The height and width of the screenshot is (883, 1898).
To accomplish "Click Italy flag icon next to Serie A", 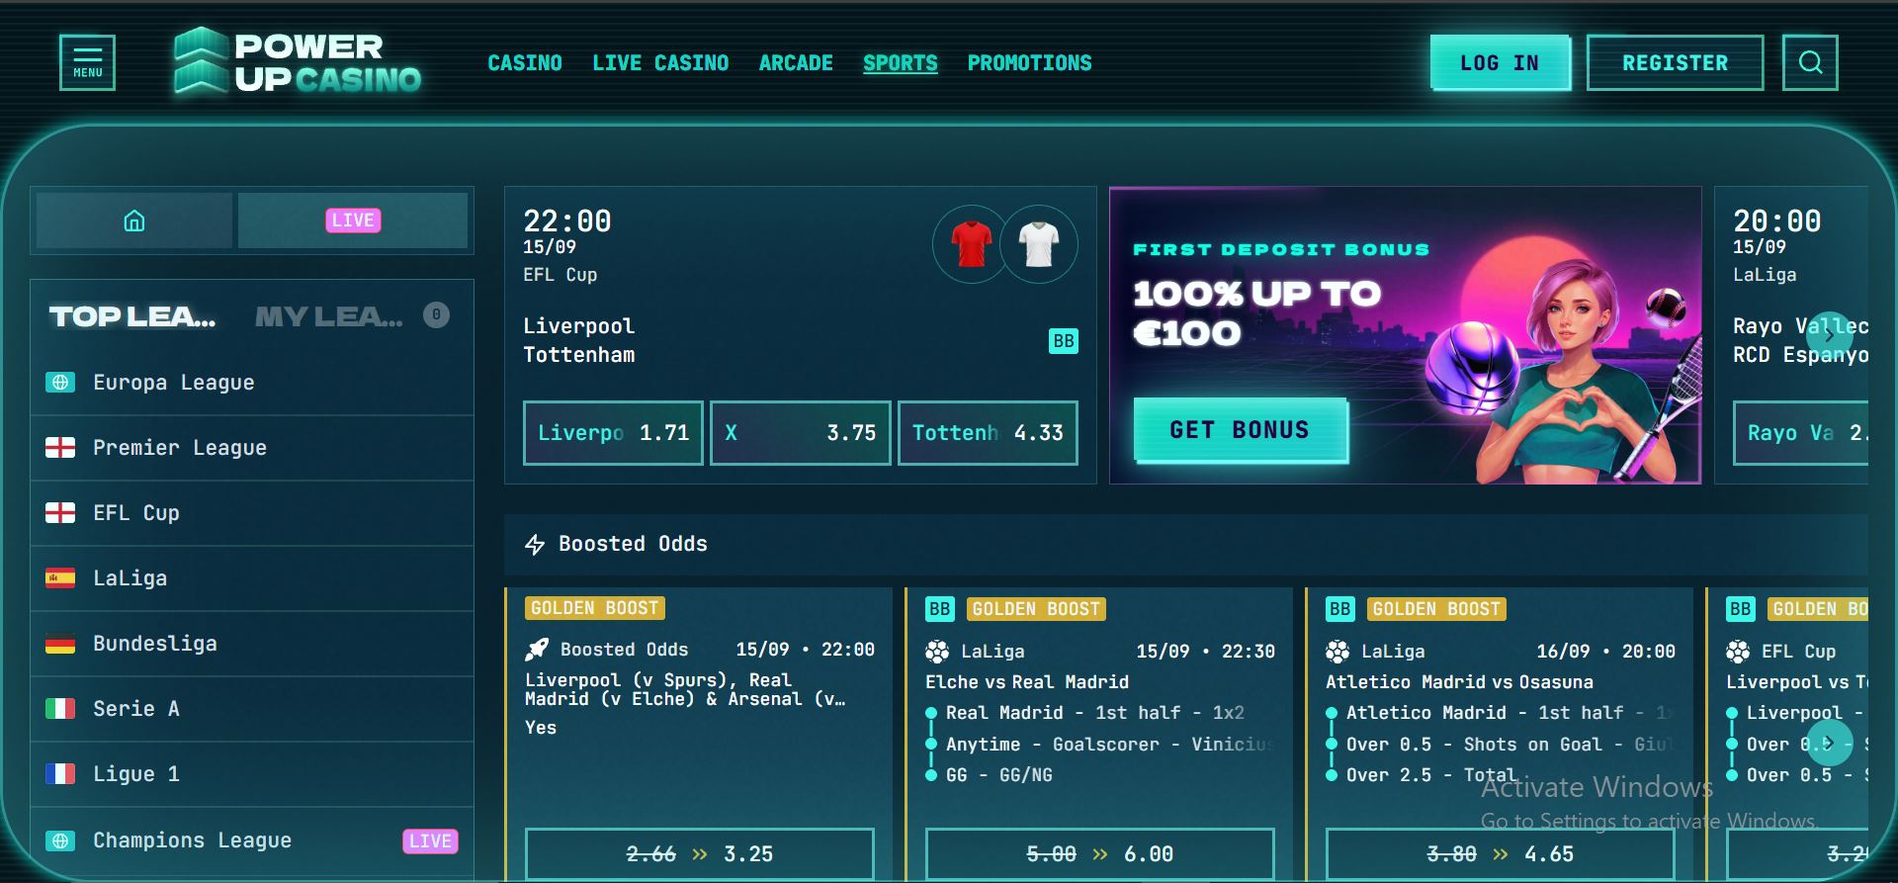I will (60, 709).
